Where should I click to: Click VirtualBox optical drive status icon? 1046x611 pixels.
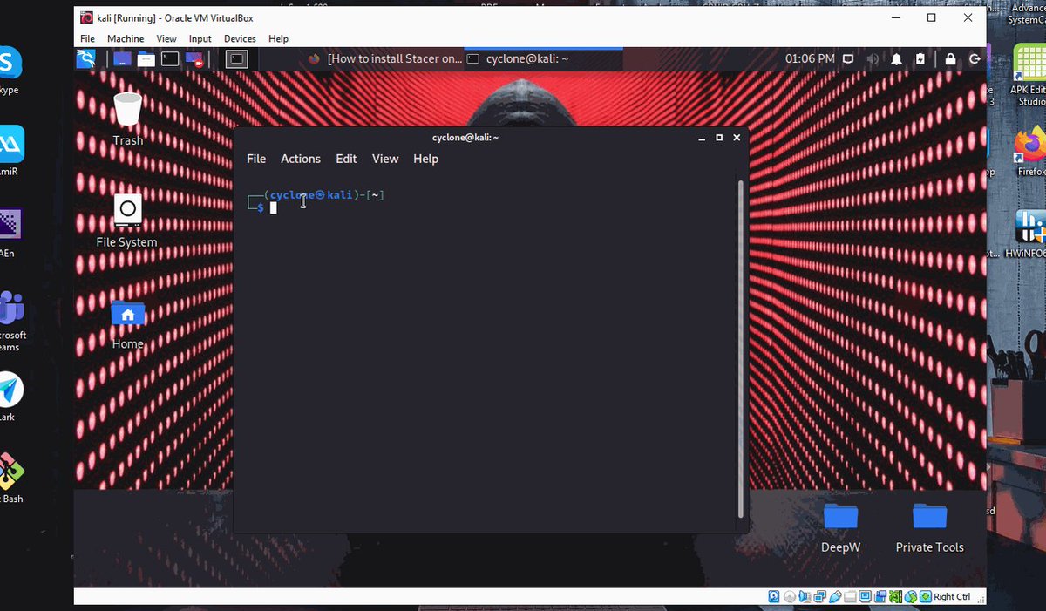790,596
